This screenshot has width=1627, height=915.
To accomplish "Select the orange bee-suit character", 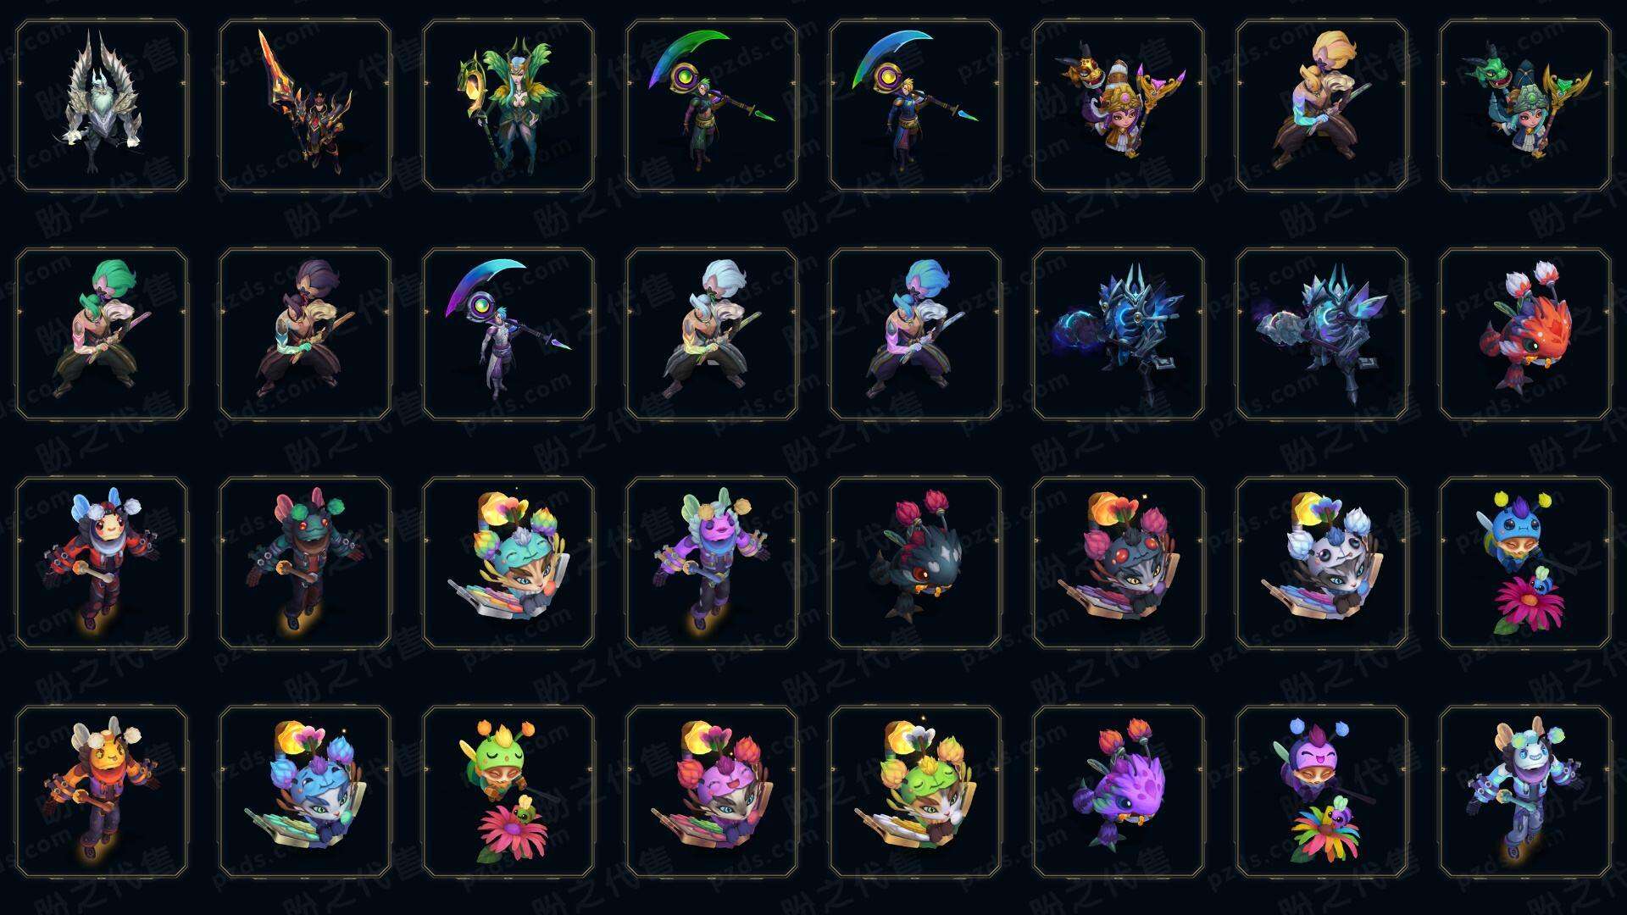I will pos(102,792).
